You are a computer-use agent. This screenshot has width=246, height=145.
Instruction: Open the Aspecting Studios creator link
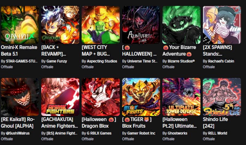click(x=102, y=61)
